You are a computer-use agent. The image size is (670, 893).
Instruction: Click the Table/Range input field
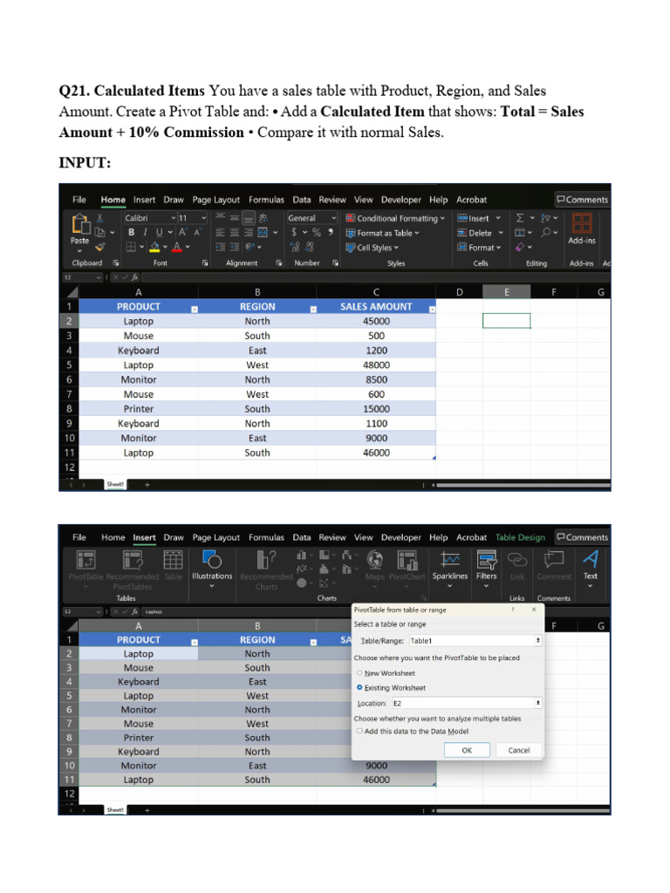(475, 641)
